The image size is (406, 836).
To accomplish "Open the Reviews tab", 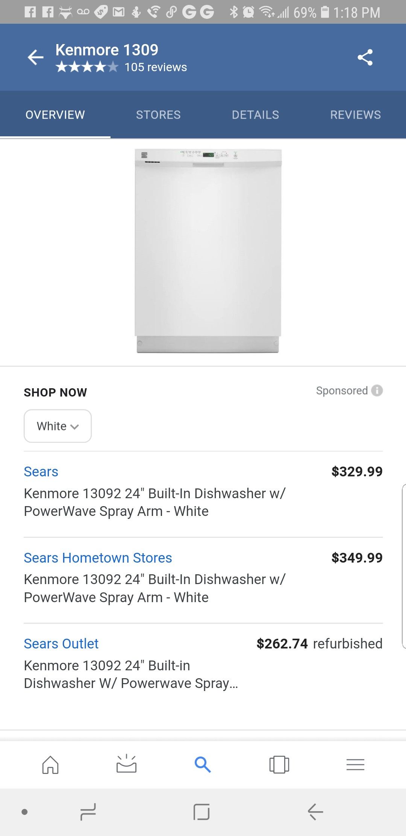I will point(355,115).
